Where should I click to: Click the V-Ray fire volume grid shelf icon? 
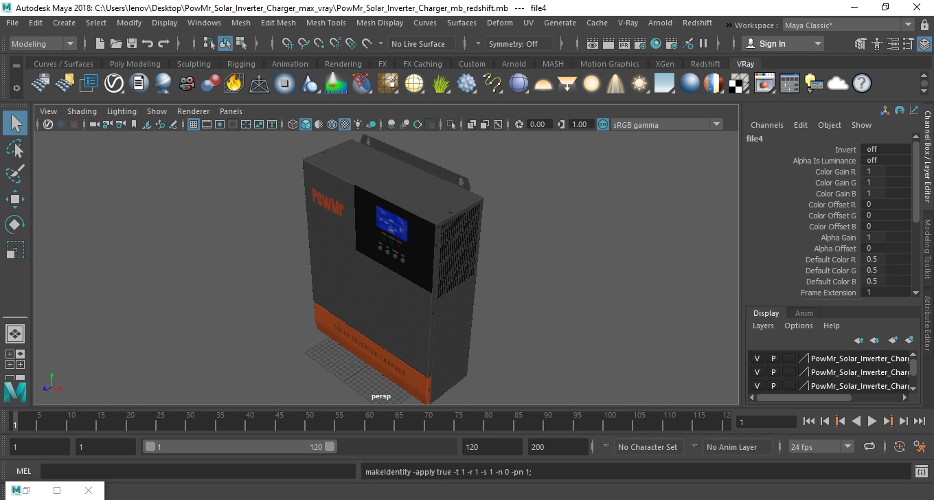click(234, 84)
